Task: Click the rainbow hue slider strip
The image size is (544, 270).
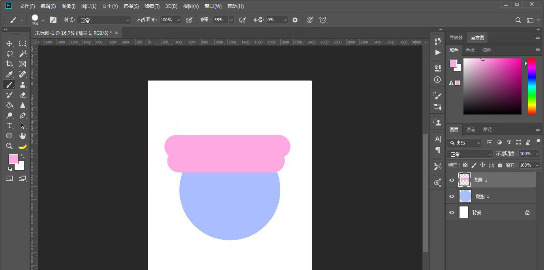Action: pos(532,86)
